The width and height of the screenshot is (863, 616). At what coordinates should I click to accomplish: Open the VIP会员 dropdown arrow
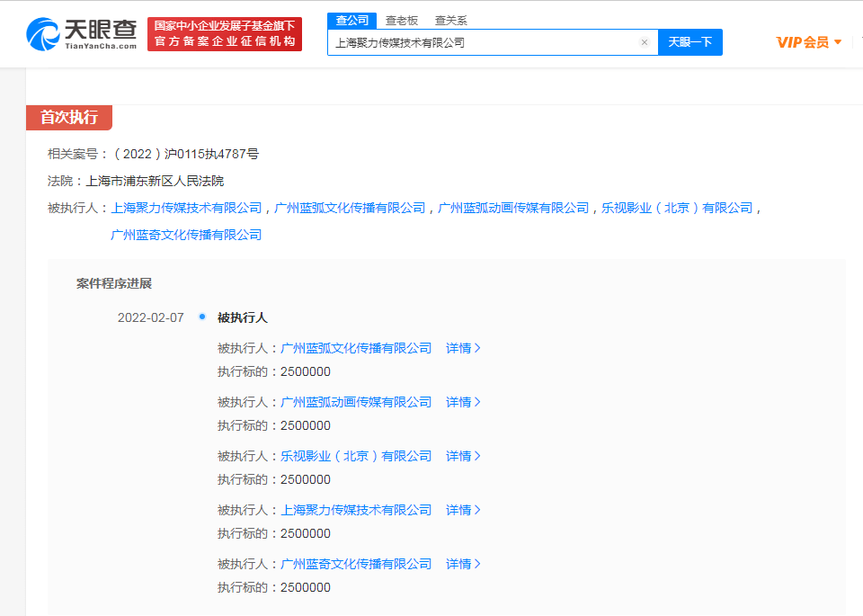tap(838, 42)
